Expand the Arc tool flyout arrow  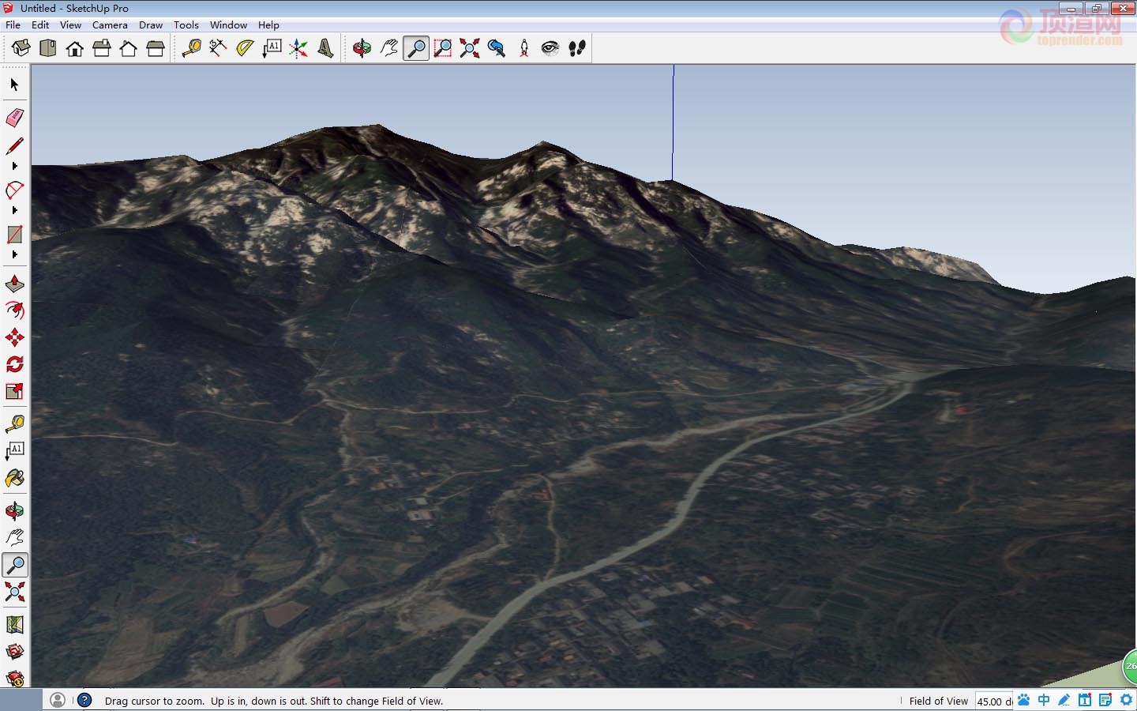[14, 210]
